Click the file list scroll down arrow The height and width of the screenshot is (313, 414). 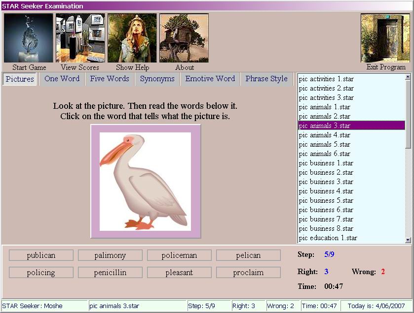pyautogui.click(x=408, y=240)
